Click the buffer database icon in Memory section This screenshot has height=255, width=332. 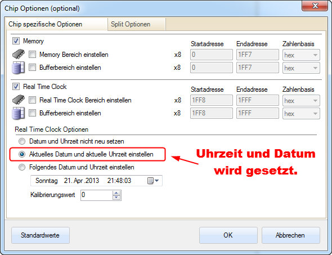[x=18, y=68]
